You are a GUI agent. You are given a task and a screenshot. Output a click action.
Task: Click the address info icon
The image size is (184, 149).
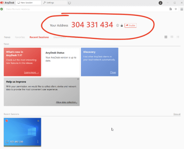click(x=117, y=25)
